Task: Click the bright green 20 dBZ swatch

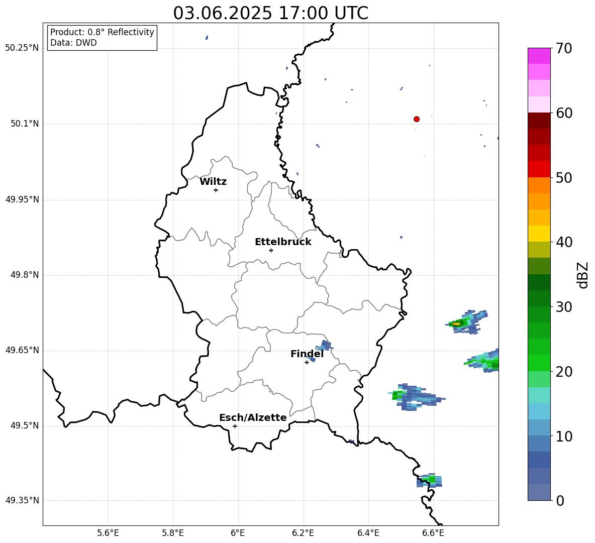Action: [539, 363]
